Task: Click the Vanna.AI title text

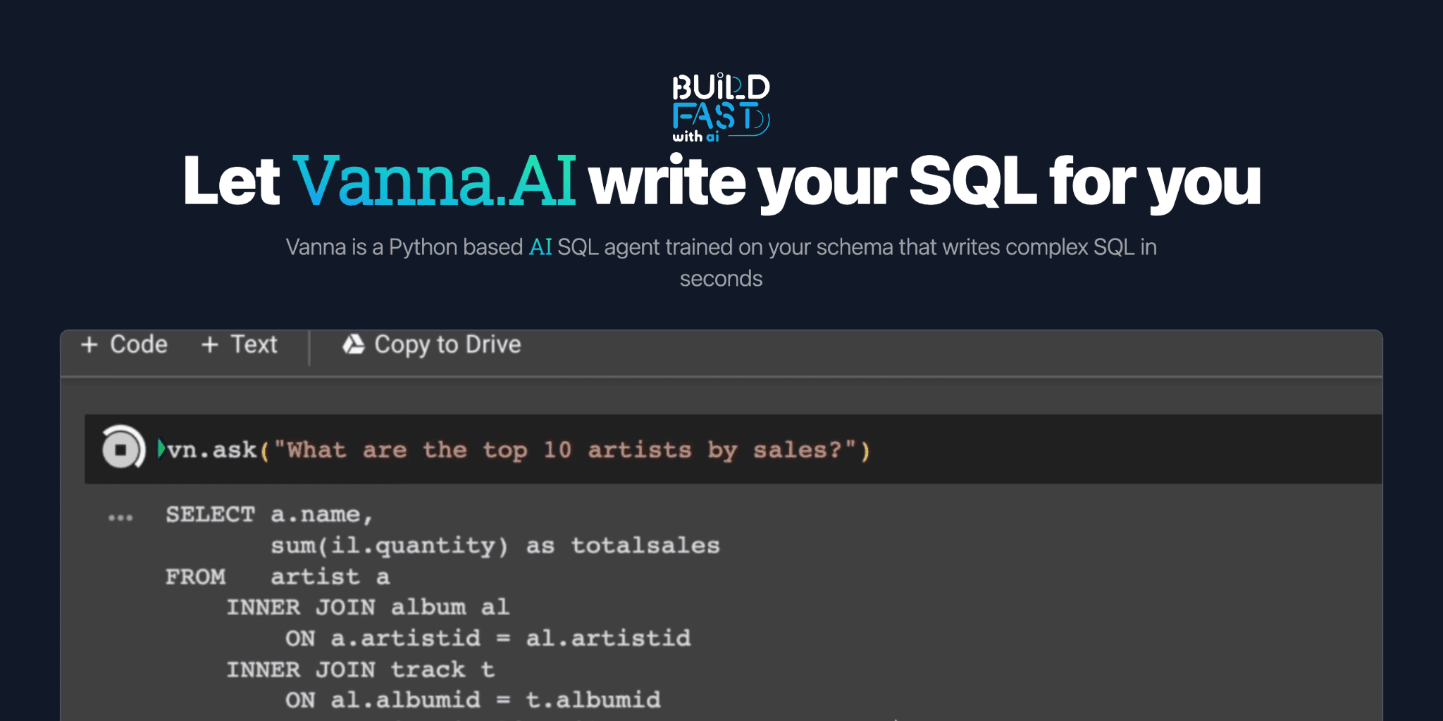Action: click(x=435, y=182)
